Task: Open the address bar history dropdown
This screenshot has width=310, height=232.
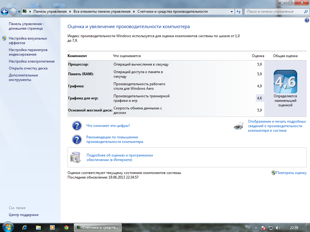Action: tap(232, 12)
